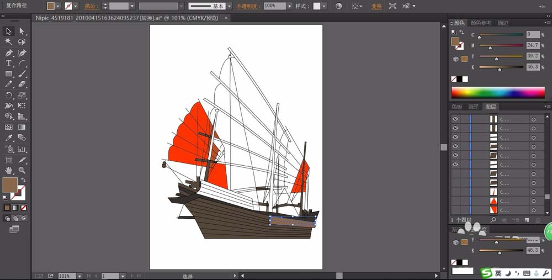Switch to the 颜色参考 tab

481,23
